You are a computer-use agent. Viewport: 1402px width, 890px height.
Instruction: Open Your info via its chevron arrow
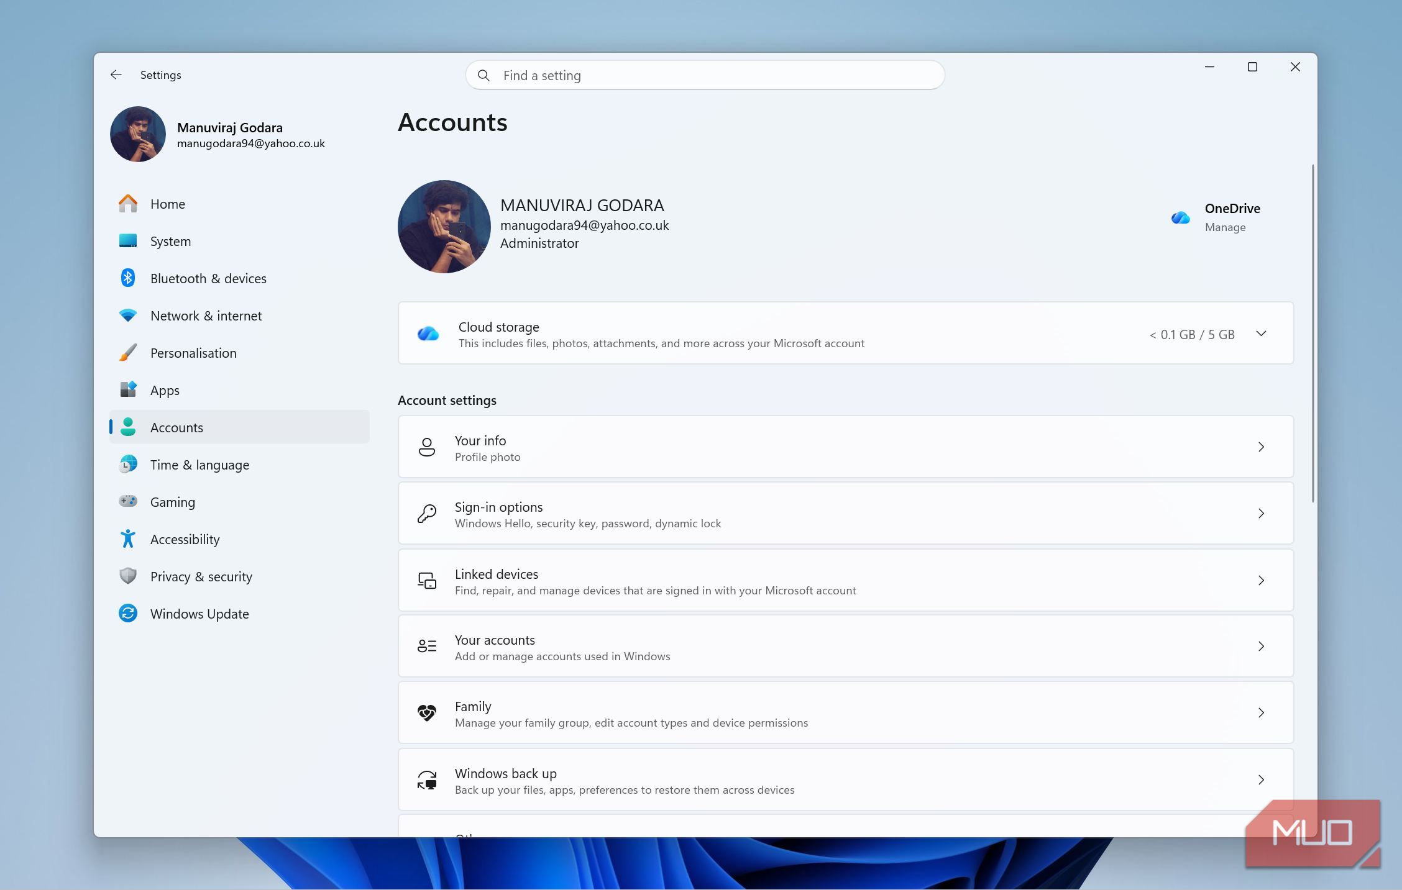pyautogui.click(x=1261, y=447)
